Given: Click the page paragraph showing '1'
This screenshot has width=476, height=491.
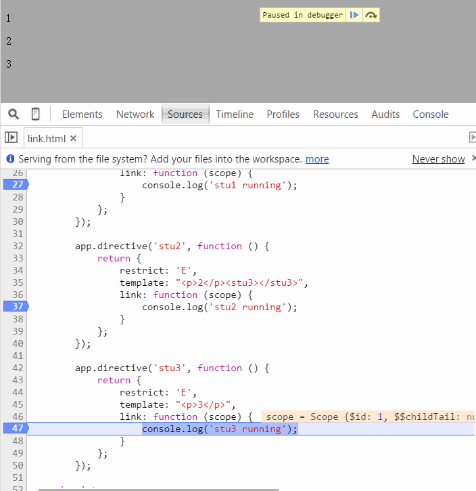Looking at the screenshot, I should 8,18.
